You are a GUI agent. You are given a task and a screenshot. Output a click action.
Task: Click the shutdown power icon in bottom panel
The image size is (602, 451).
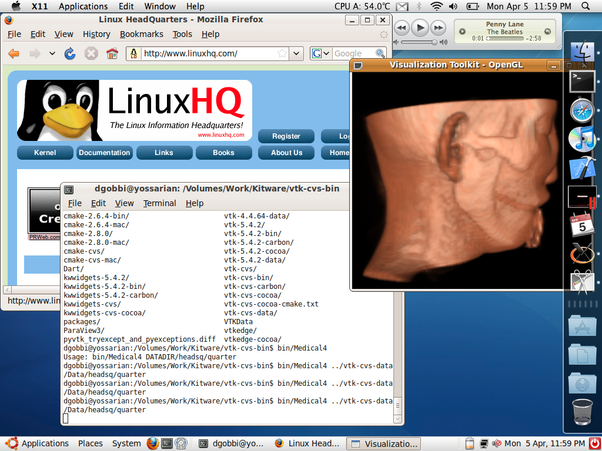594,444
